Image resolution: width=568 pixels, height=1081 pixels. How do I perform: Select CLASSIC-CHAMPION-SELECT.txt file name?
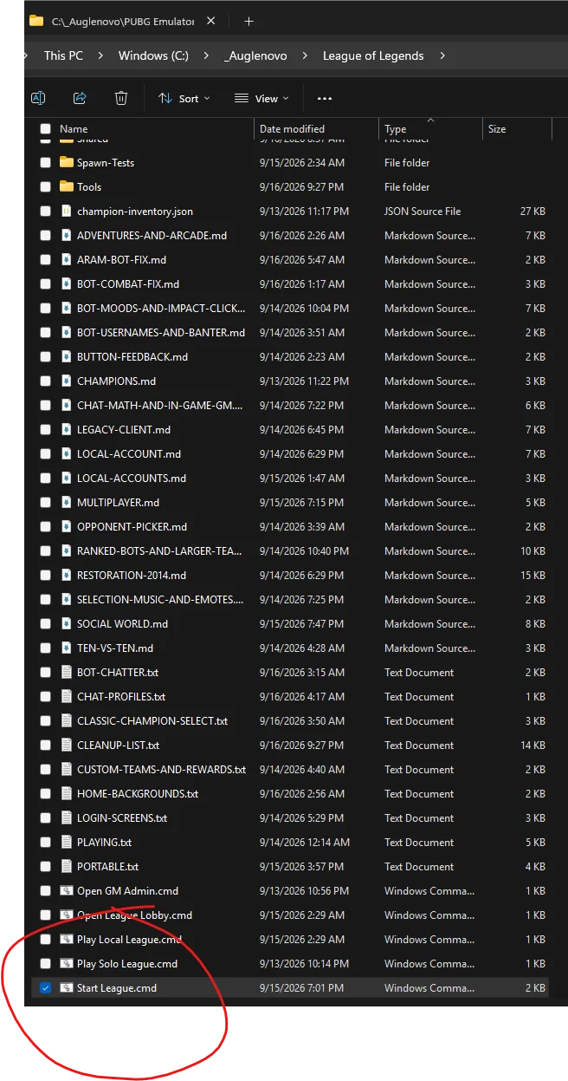(152, 720)
